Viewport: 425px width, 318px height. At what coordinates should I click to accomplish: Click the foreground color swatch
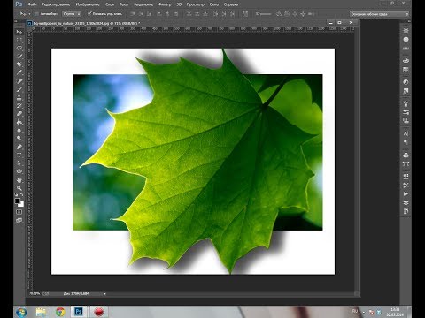coord(18,201)
